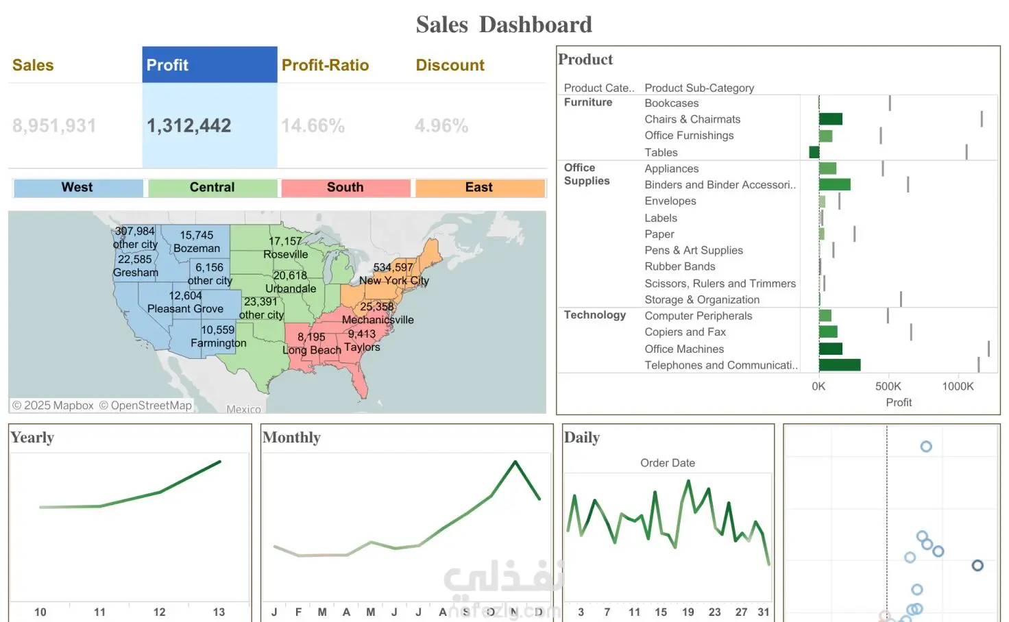Click the Order Date header in Daily chart
Screen dimensions: 1009x622
point(668,463)
